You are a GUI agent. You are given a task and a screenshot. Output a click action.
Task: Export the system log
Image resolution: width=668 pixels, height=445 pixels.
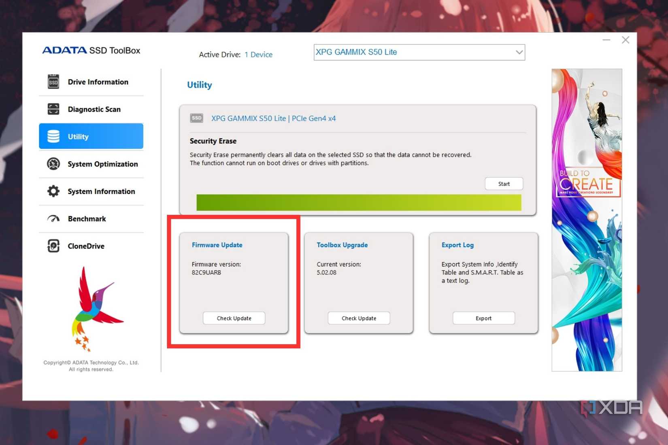pos(483,318)
